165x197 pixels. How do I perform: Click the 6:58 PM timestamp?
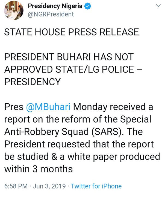[x=16, y=186]
